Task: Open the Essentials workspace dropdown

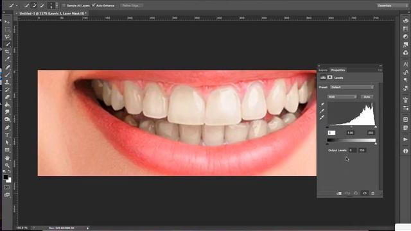Action: tap(392, 5)
